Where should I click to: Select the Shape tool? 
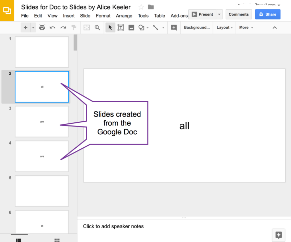[x=141, y=28]
